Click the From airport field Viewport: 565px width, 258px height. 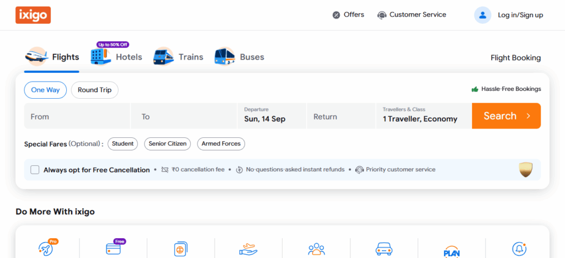pos(77,116)
